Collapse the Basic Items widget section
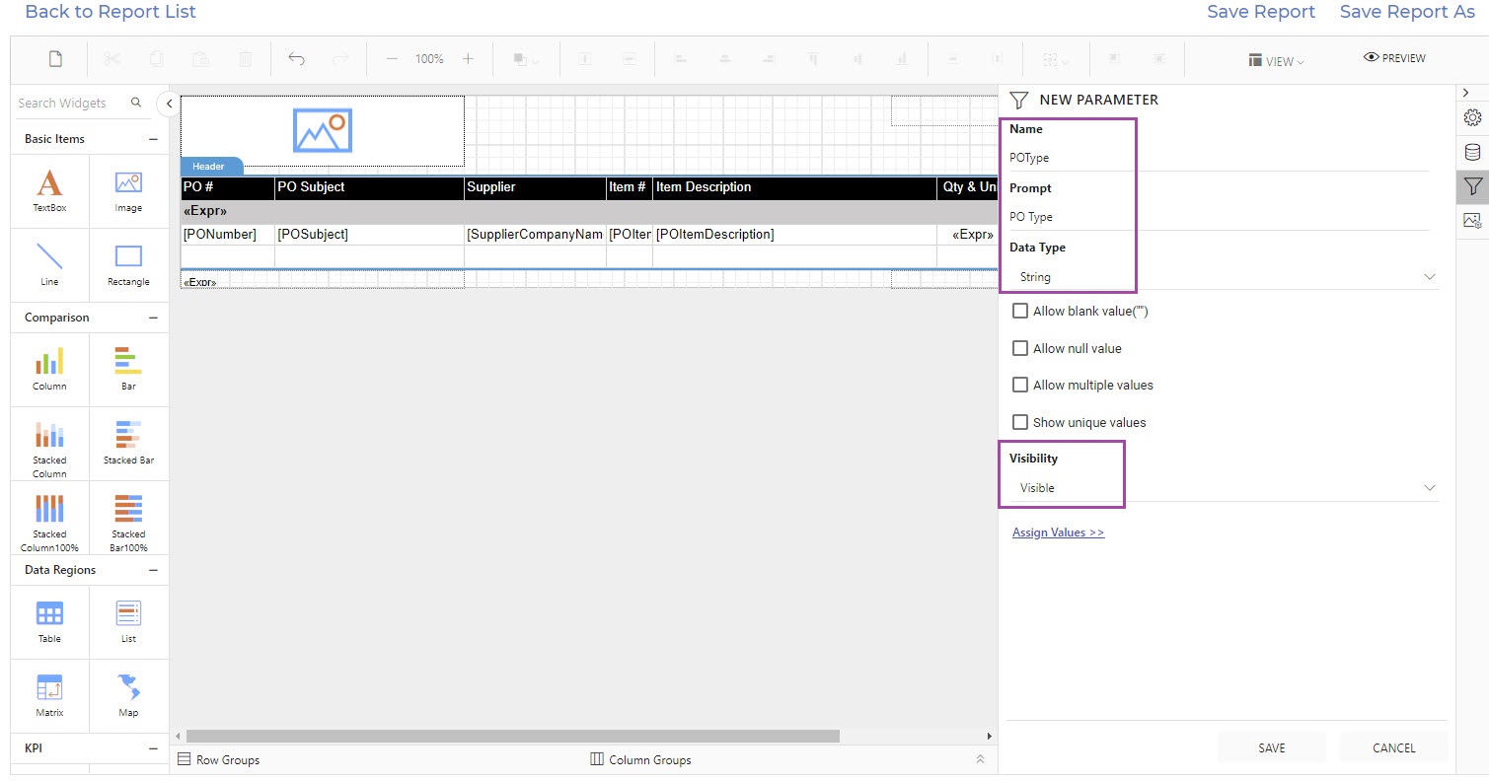Screen dimensions: 1489x781 tap(153, 139)
